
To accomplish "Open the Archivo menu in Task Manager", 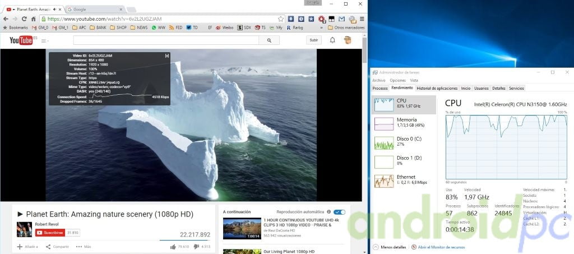I will click(378, 81).
